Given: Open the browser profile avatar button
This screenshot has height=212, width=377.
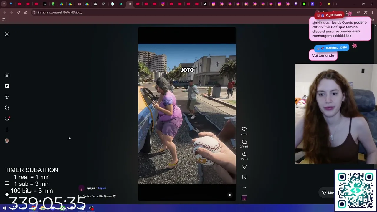Looking at the screenshot, I should (x=365, y=12).
